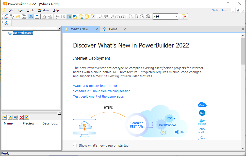The width and height of the screenshot is (246, 156).
Task: Toggle the System Tree toolbar icon
Action: [31, 17]
